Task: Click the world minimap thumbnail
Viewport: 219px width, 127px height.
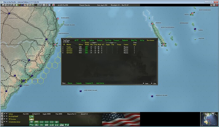Action: (x=209, y=119)
